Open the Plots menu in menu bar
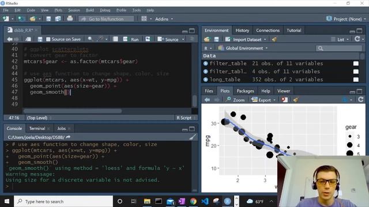 (58, 10)
